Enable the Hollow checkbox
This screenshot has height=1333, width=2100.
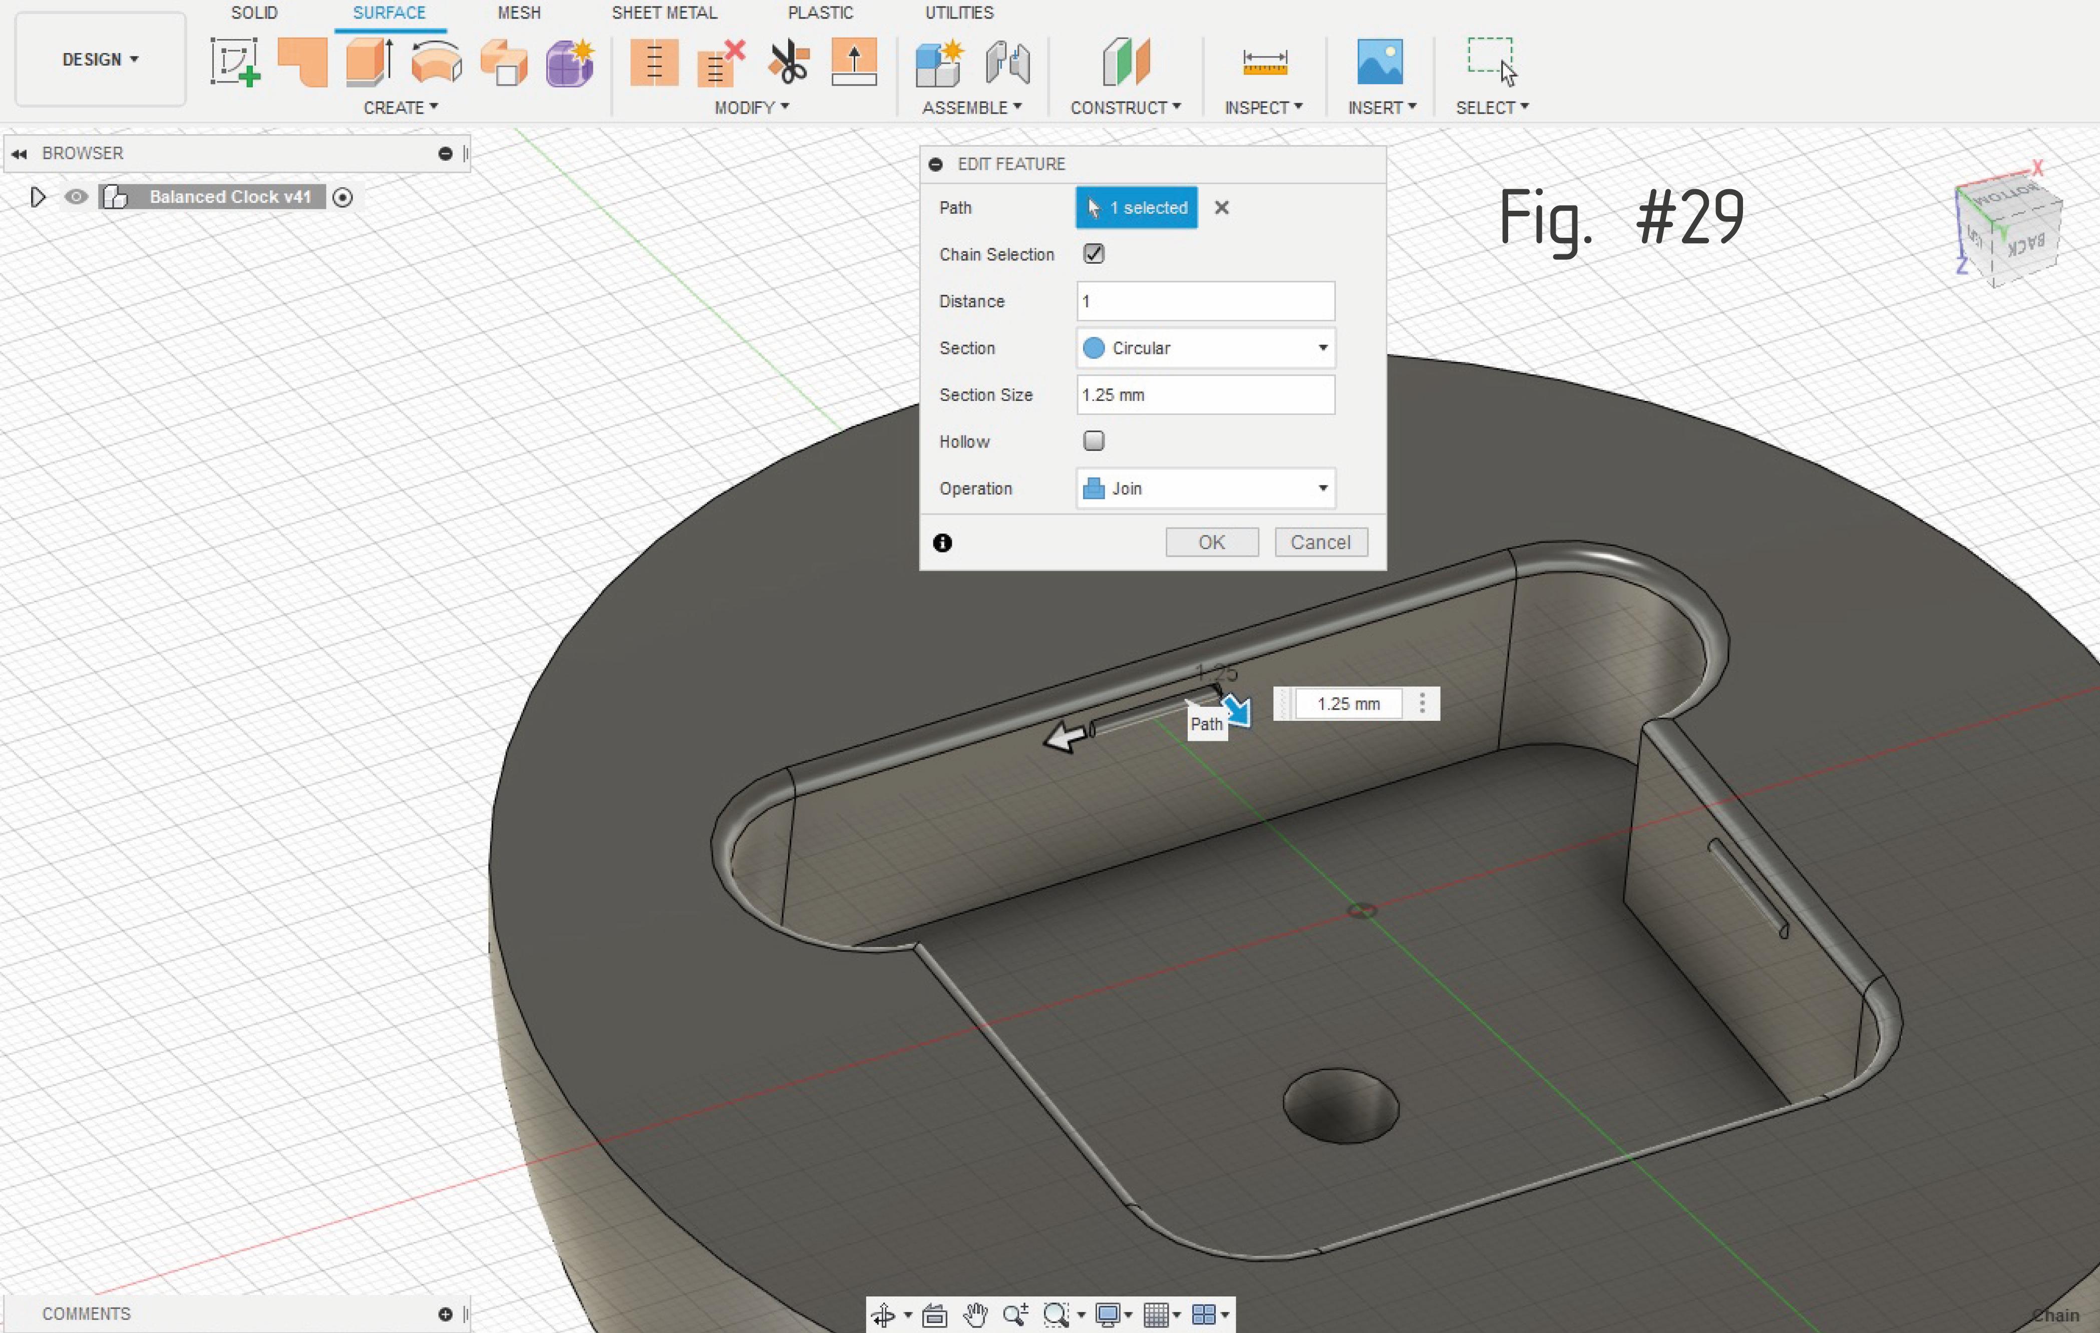point(1094,441)
